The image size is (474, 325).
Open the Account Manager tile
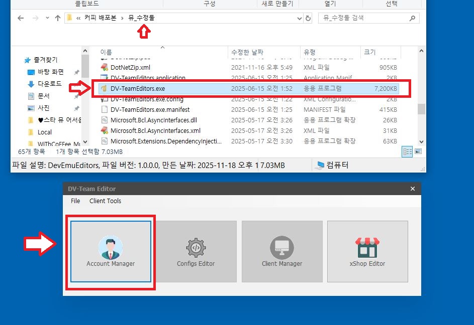coord(111,251)
